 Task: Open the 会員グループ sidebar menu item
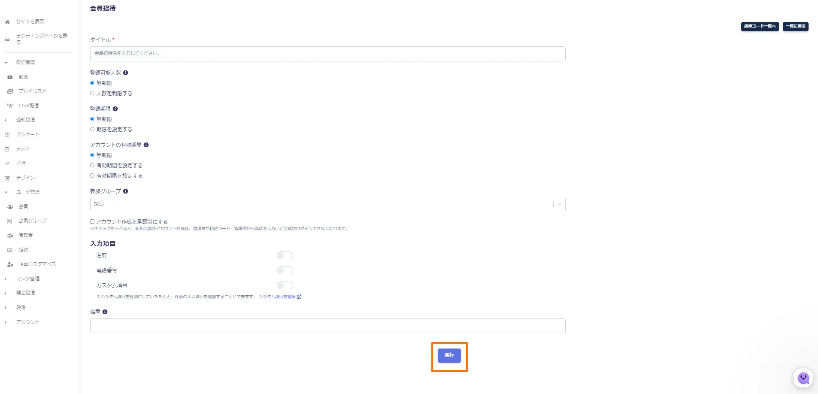point(33,221)
